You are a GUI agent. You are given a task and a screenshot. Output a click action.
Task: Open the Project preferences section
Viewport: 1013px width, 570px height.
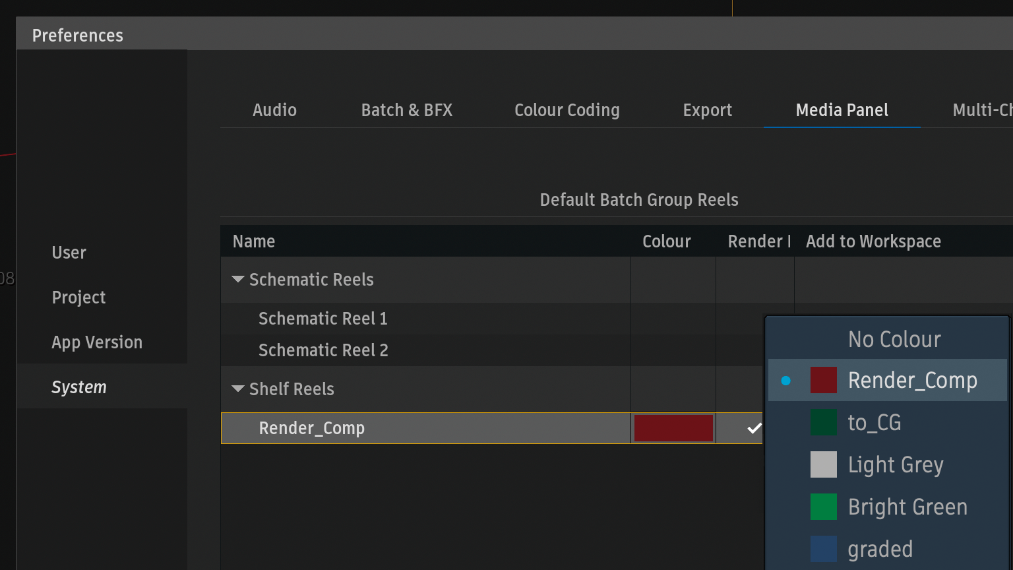point(78,298)
